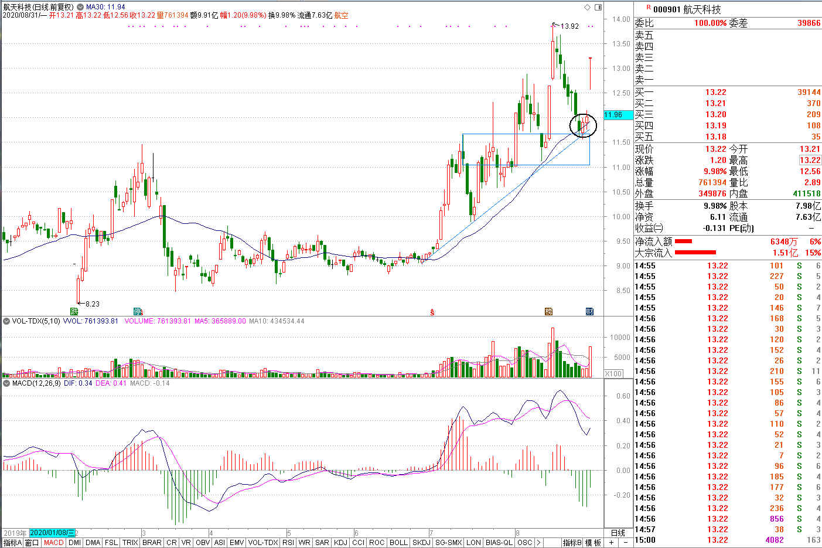The image size is (822, 548).
Task: Show the SKDJ indicator
Action: click(421, 543)
